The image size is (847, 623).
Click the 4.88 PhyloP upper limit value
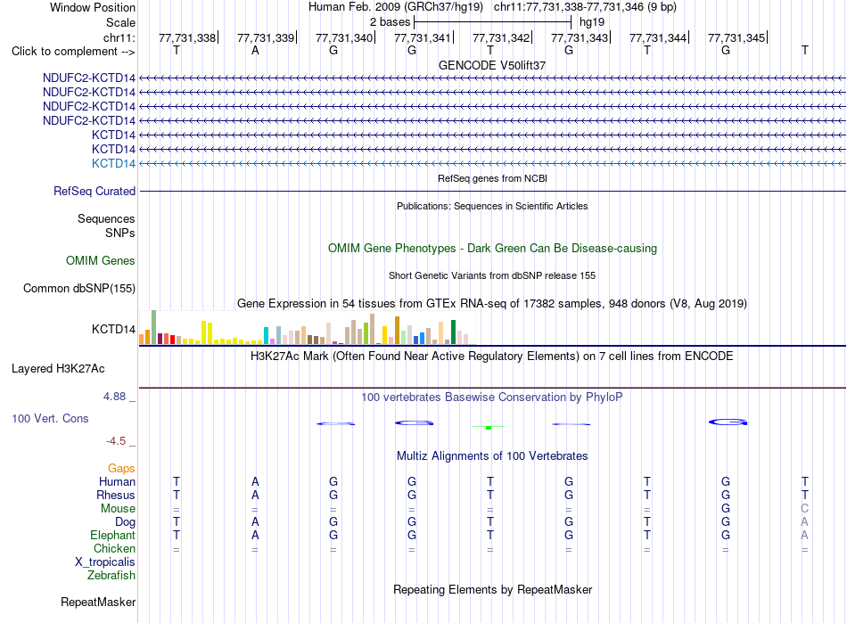coord(114,397)
